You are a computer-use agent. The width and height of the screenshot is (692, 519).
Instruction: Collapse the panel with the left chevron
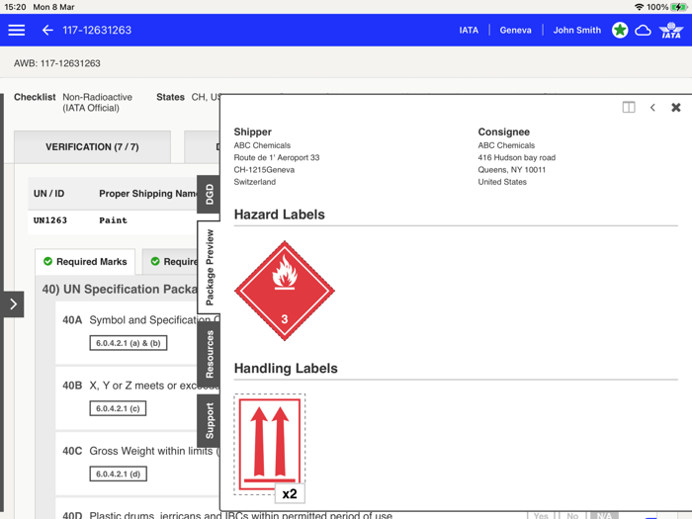click(652, 107)
